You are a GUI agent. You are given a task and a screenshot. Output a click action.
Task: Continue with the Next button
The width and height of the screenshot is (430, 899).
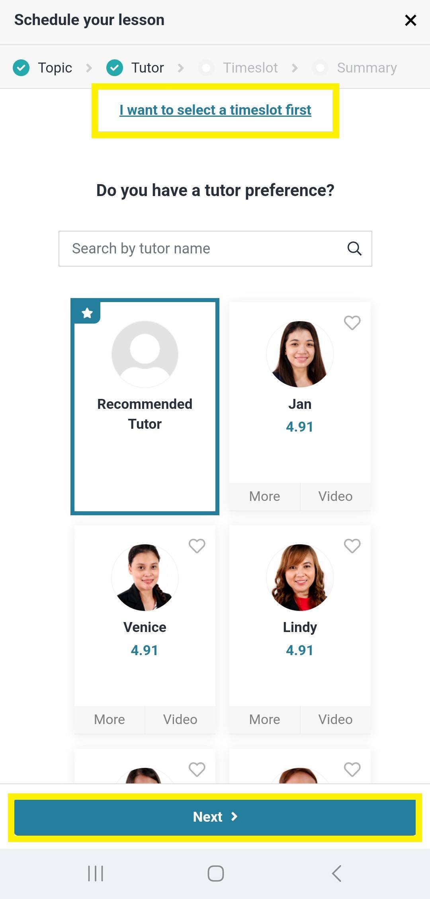tap(215, 817)
